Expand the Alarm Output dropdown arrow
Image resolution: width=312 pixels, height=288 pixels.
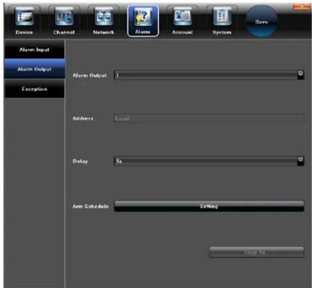point(300,75)
